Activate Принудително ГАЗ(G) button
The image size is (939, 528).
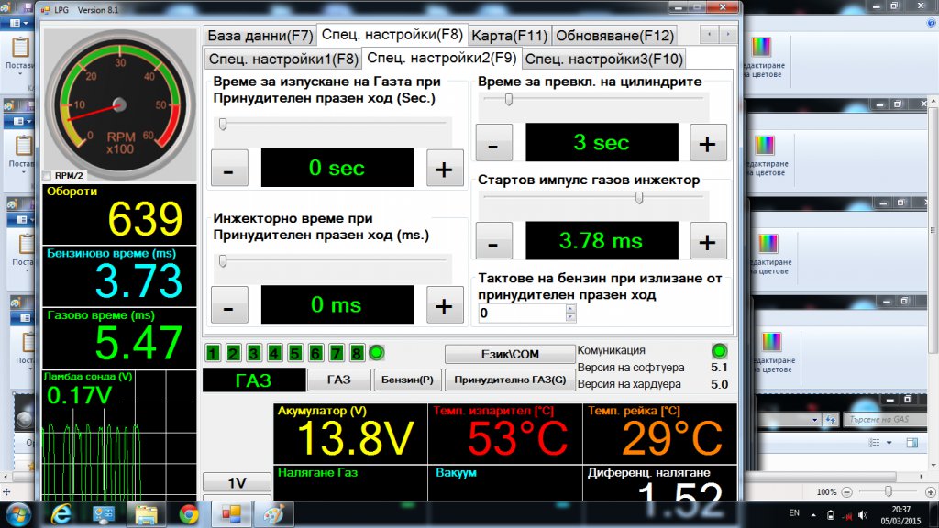(510, 380)
